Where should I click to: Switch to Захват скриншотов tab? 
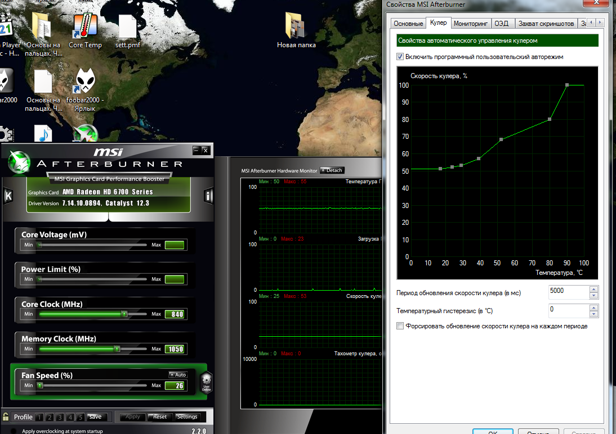[546, 24]
